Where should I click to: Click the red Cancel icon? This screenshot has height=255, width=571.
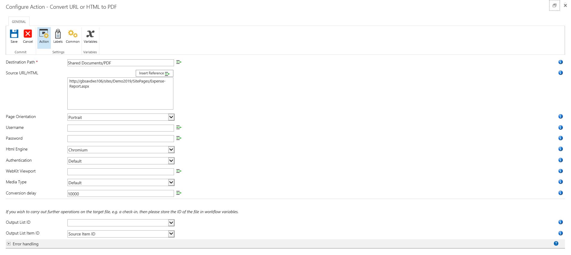click(28, 34)
